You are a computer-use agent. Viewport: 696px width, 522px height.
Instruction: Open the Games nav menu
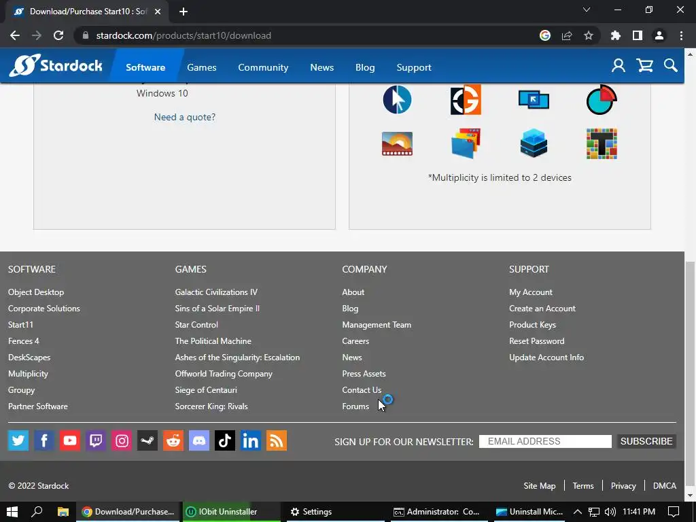pyautogui.click(x=201, y=67)
